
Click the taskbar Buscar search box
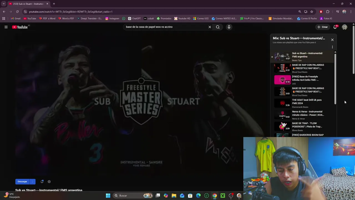(x=133, y=196)
